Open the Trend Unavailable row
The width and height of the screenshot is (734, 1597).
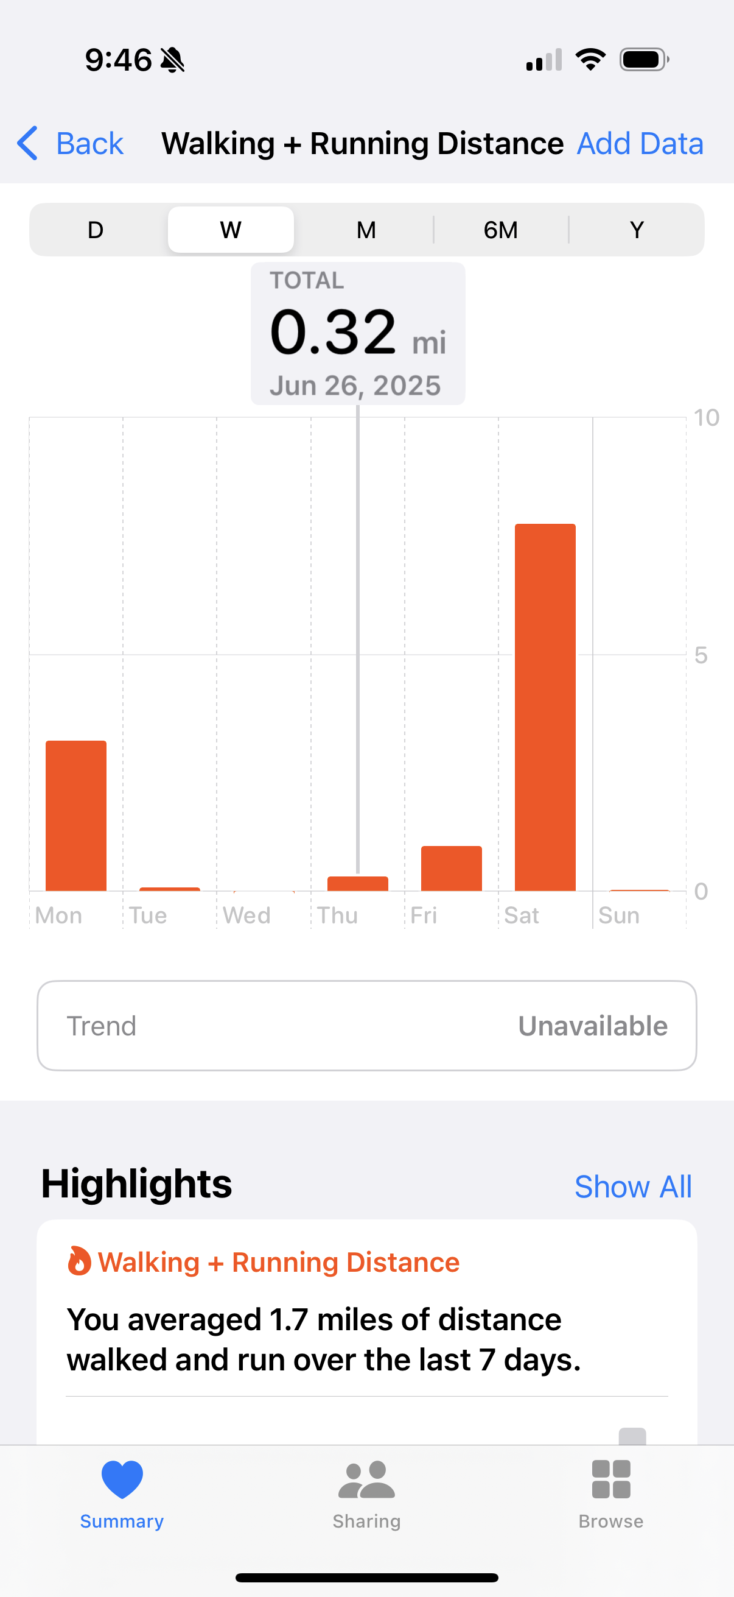pos(366,1026)
